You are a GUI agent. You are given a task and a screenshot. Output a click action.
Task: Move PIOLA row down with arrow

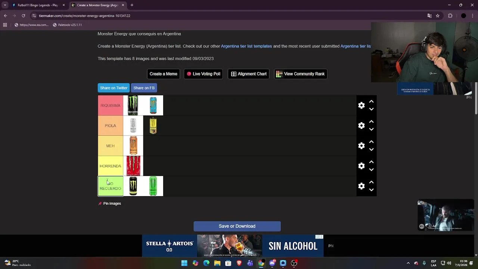point(371,129)
